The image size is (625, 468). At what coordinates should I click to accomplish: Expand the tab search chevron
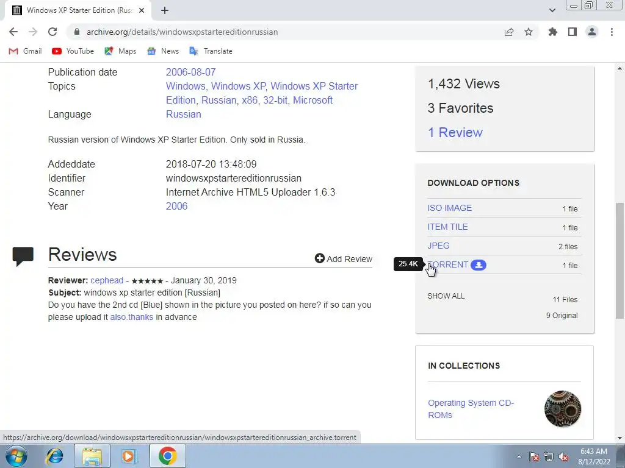tap(552, 10)
